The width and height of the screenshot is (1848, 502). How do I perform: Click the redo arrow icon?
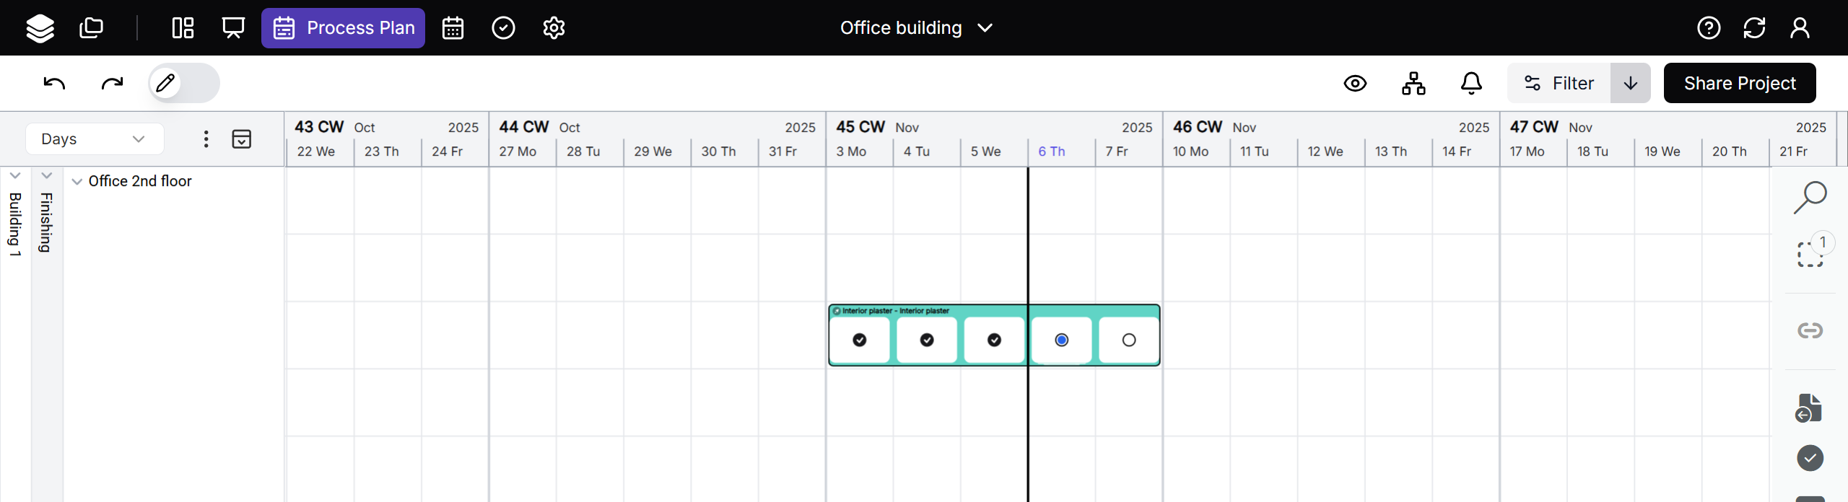pos(112,83)
